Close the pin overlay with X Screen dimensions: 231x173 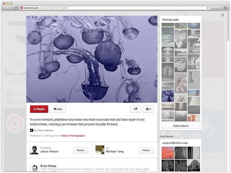coord(223,15)
